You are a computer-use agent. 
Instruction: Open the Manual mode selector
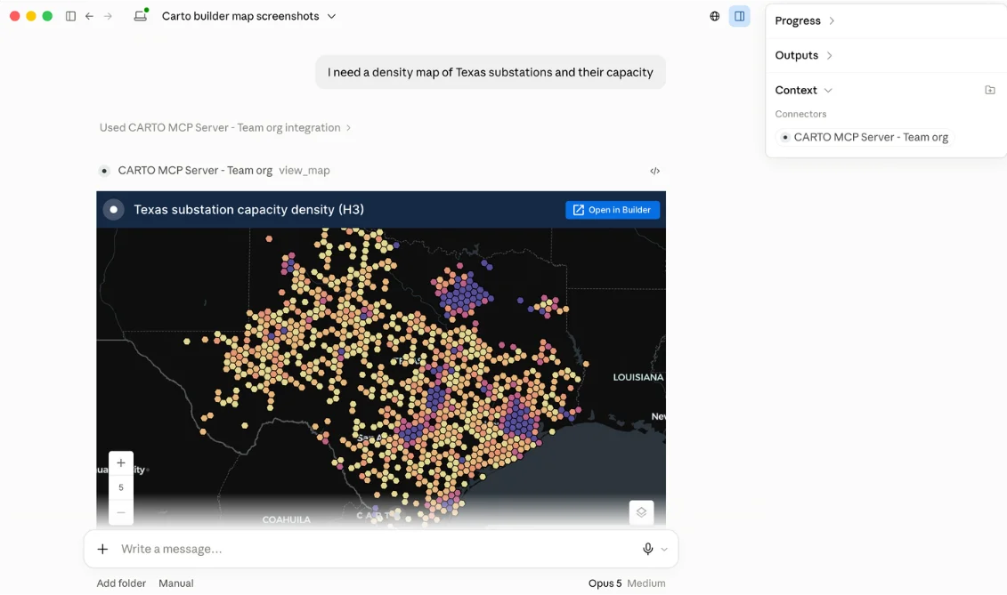(x=176, y=583)
